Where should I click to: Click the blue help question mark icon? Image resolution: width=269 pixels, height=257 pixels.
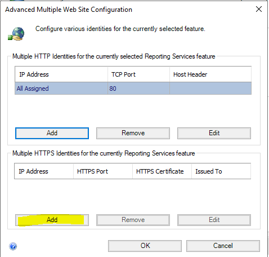coord(13,246)
